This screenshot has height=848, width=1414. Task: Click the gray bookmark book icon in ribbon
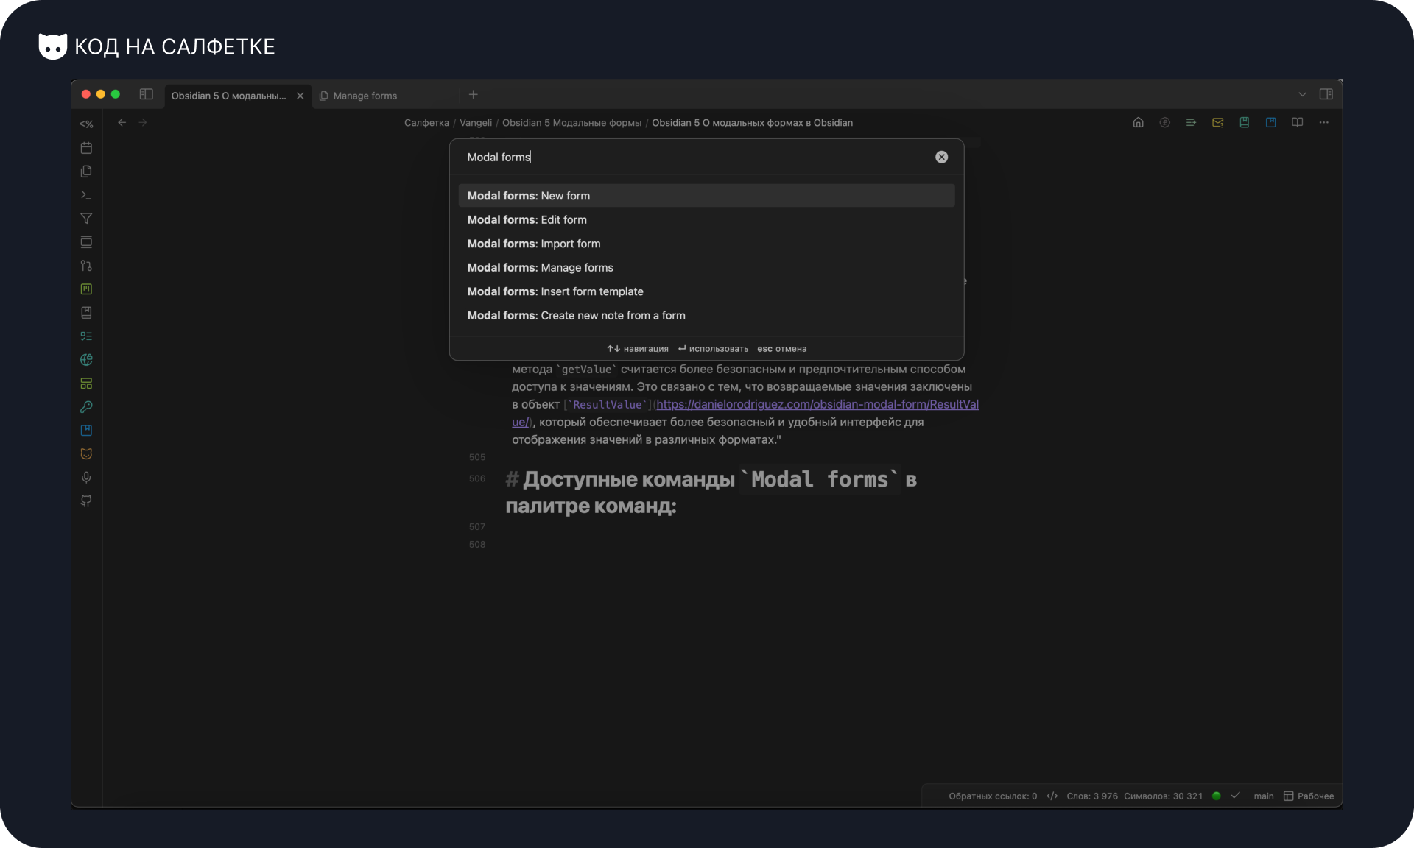tap(86, 313)
